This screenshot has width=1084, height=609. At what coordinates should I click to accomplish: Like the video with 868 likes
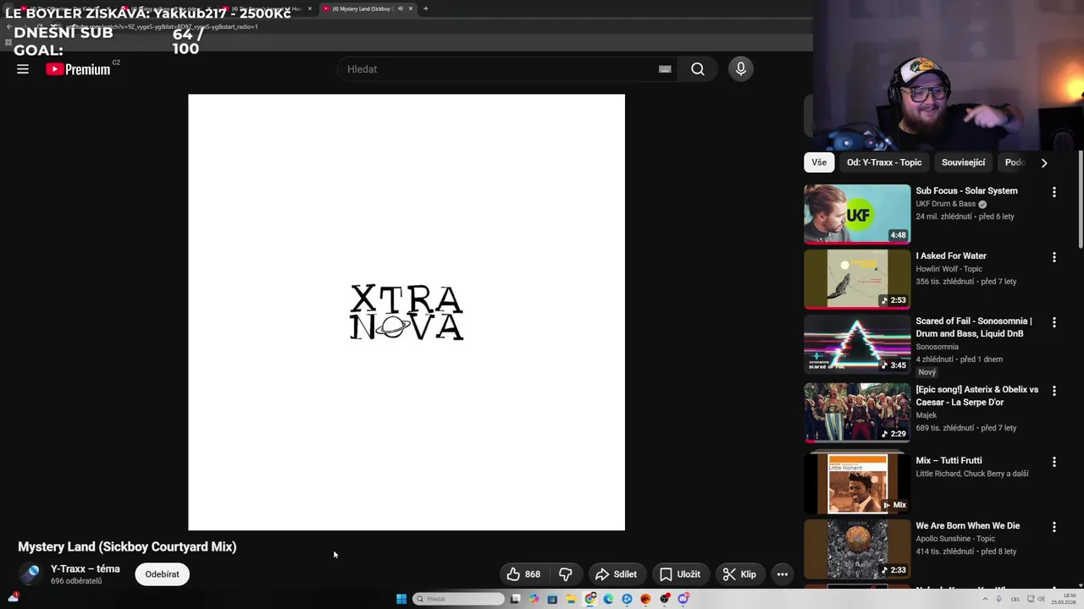523,574
